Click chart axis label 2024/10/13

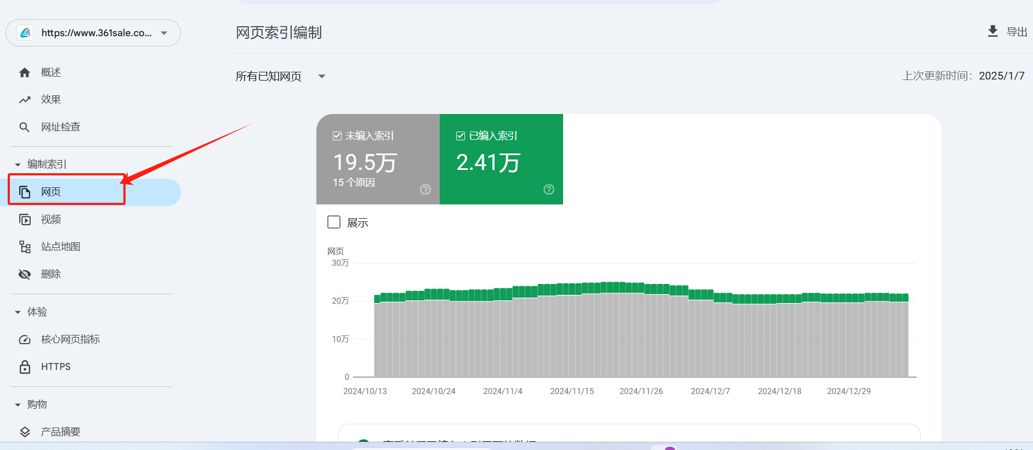(365, 391)
